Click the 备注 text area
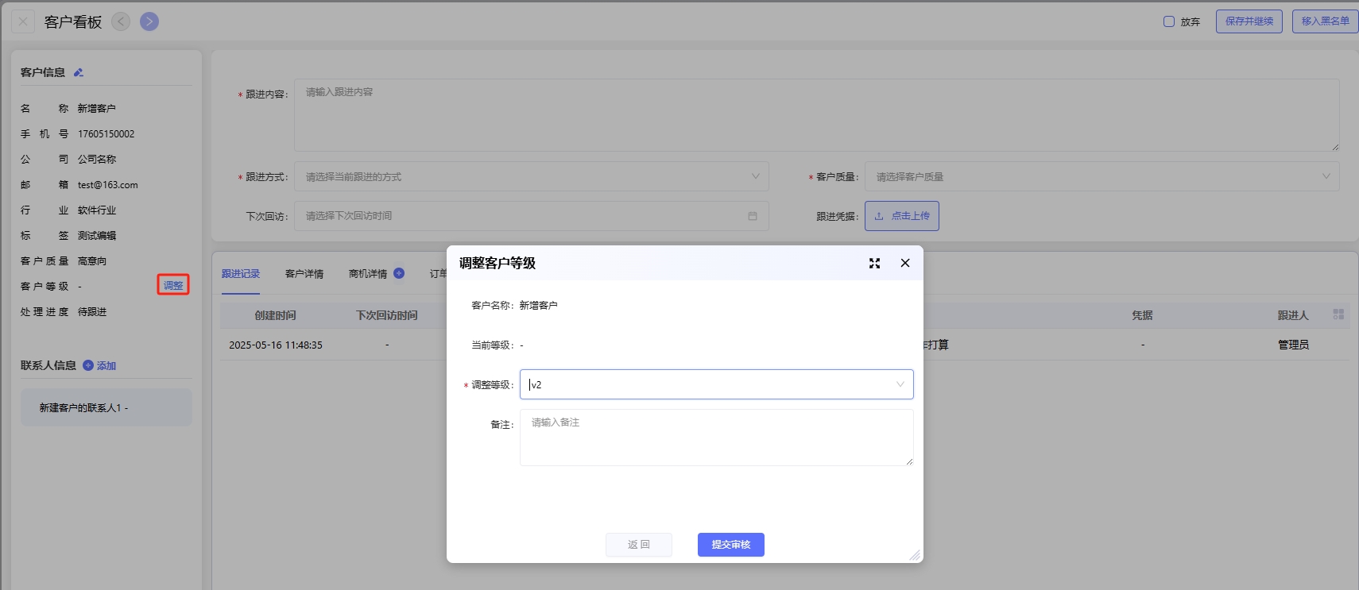 click(716, 437)
